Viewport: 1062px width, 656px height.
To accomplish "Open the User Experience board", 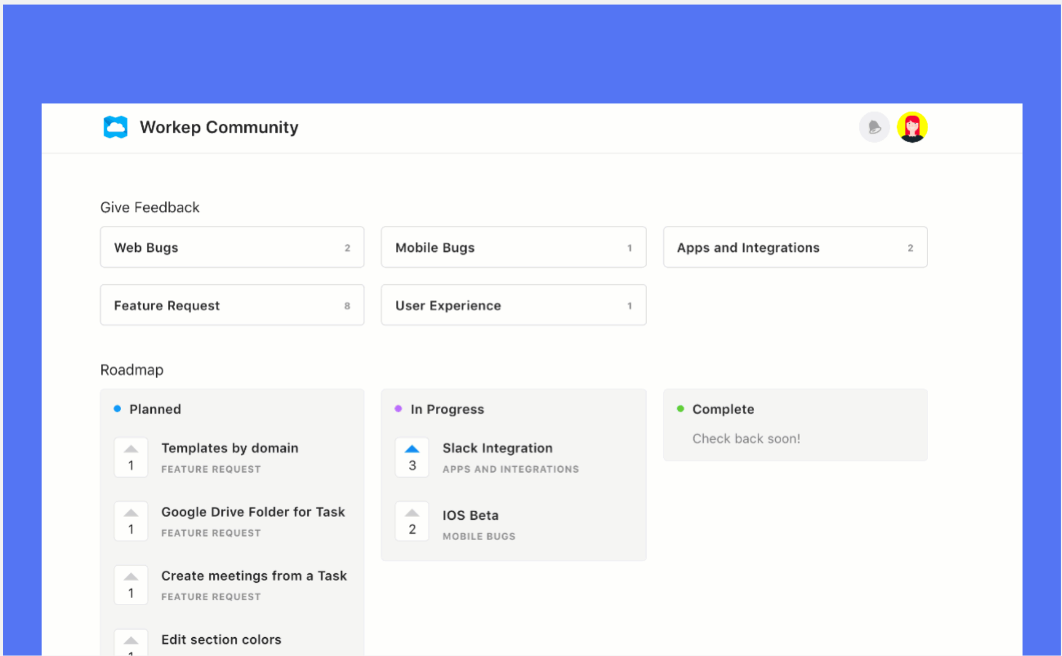I will [x=514, y=305].
